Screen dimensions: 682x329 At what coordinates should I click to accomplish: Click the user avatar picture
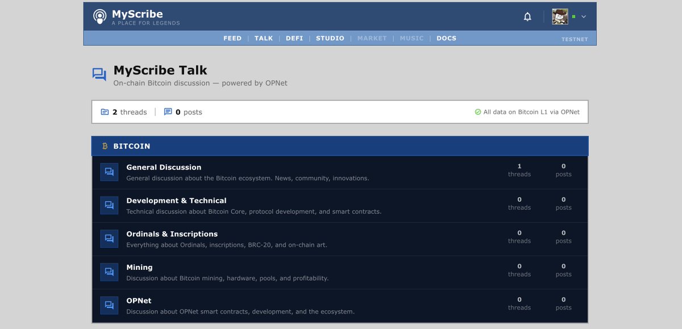560,16
